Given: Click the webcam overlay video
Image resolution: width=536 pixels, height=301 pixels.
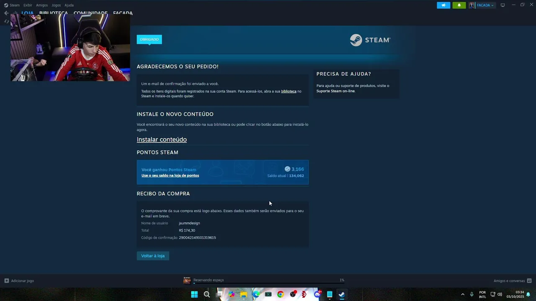Looking at the screenshot, I should [70, 48].
